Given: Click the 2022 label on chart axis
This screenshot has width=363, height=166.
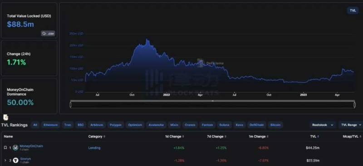Looking at the screenshot, I should pyautogui.click(x=167, y=95).
